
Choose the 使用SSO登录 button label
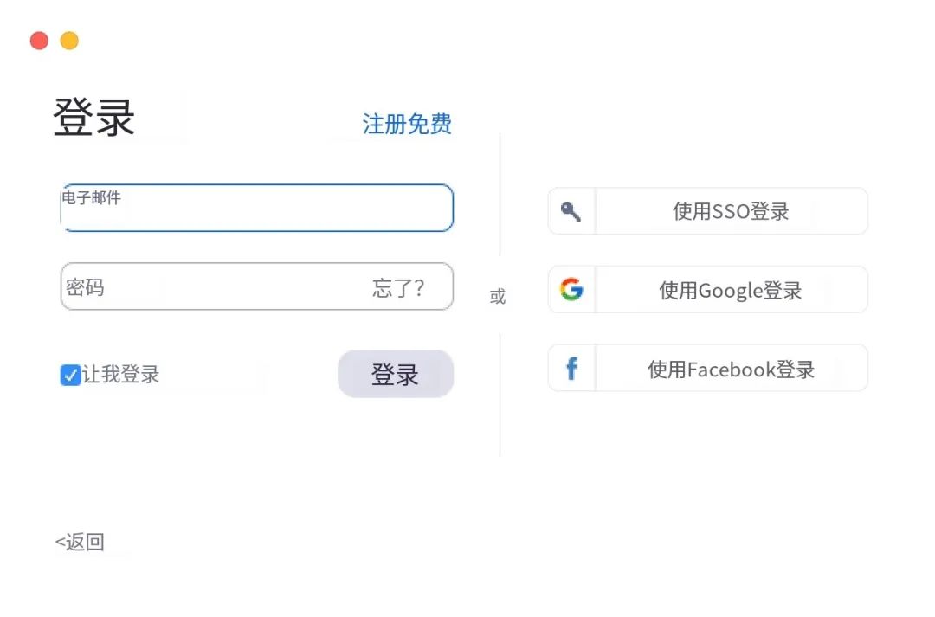pyautogui.click(x=731, y=211)
